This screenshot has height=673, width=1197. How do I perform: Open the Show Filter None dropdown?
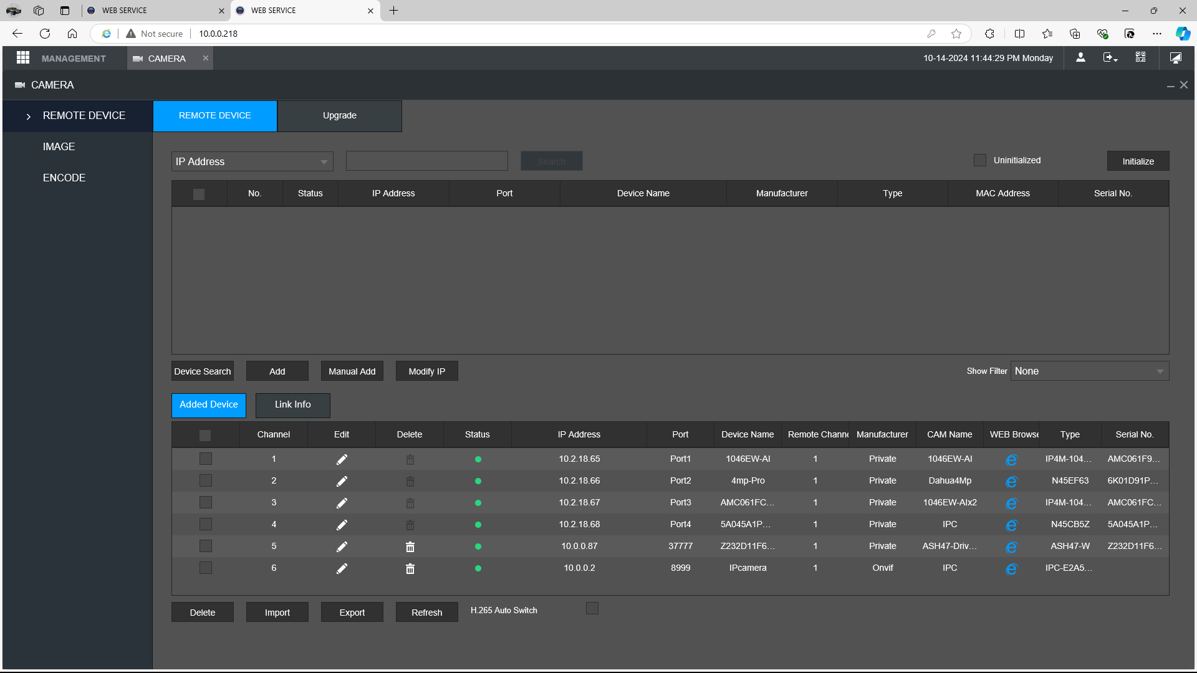(x=1090, y=371)
